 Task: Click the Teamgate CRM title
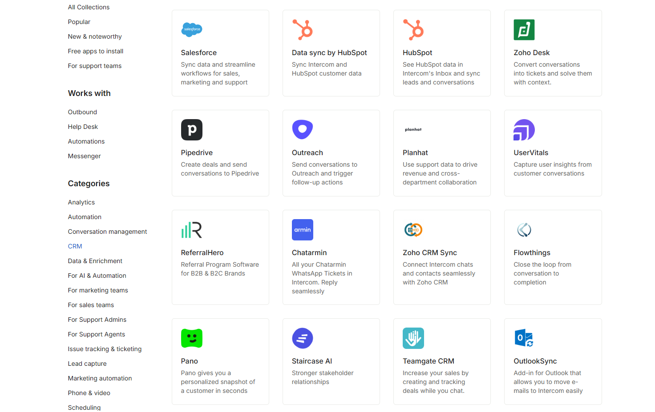click(x=429, y=361)
